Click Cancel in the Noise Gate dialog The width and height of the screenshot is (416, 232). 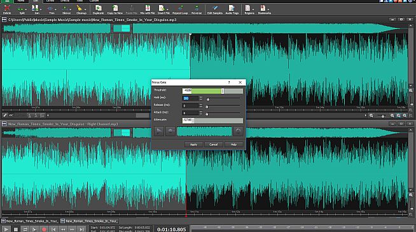(213, 145)
